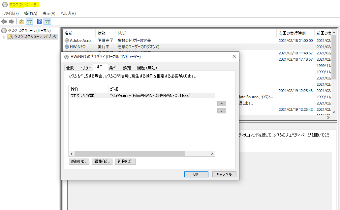Sort task list by トリガー column header
This screenshot has width=340, height=210.
(x=196, y=33)
